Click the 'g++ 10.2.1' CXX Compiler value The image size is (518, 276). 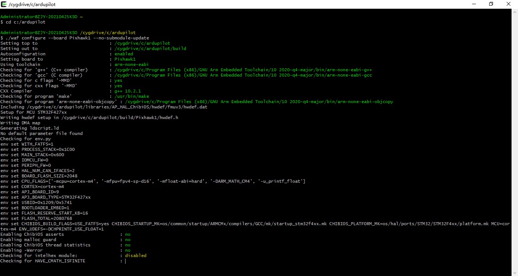coord(127,91)
